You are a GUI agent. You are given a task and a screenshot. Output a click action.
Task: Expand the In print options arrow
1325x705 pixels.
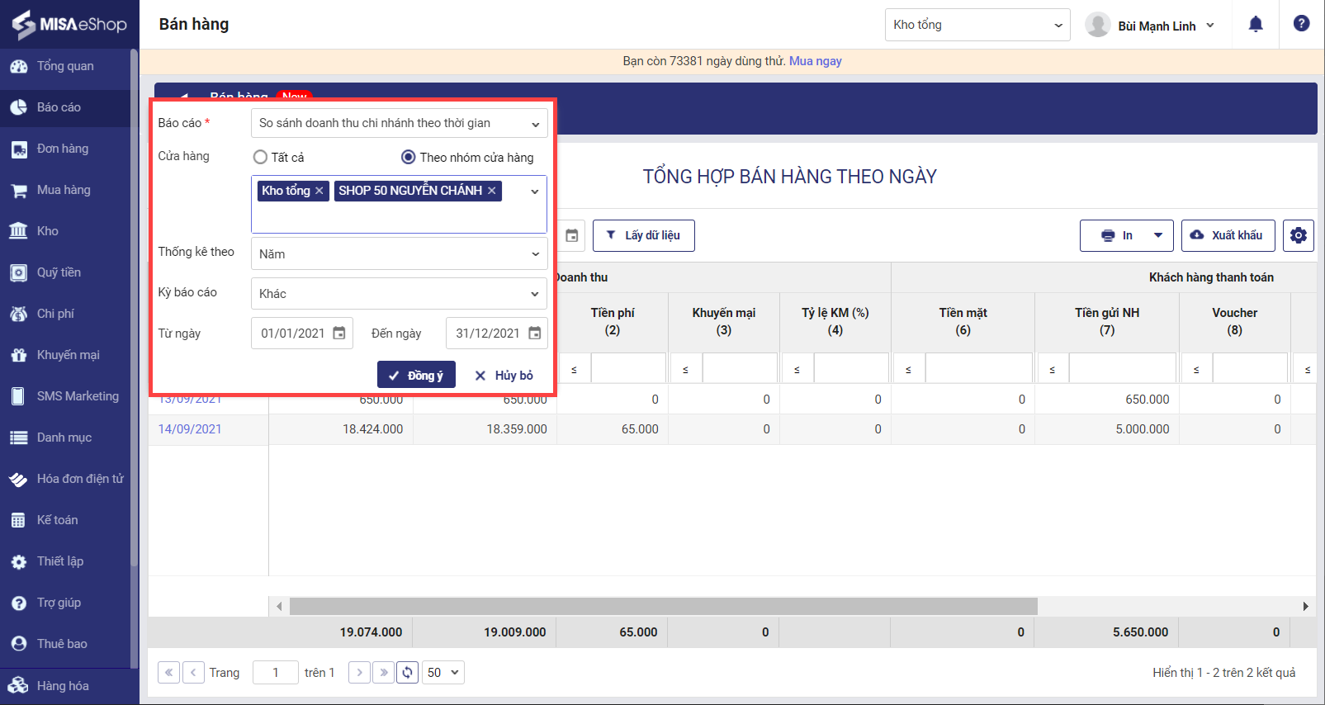1158,235
